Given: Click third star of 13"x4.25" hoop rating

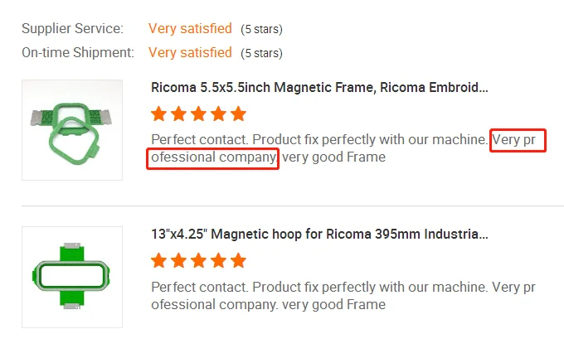Looking at the screenshot, I should point(199,261).
